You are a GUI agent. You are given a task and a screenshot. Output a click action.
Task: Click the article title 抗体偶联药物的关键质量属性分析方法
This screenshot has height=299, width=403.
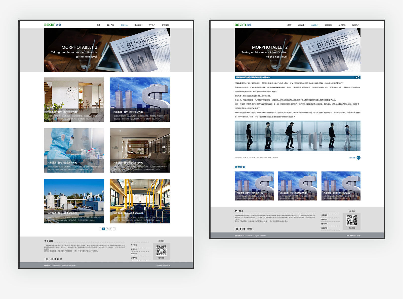coord(253,78)
